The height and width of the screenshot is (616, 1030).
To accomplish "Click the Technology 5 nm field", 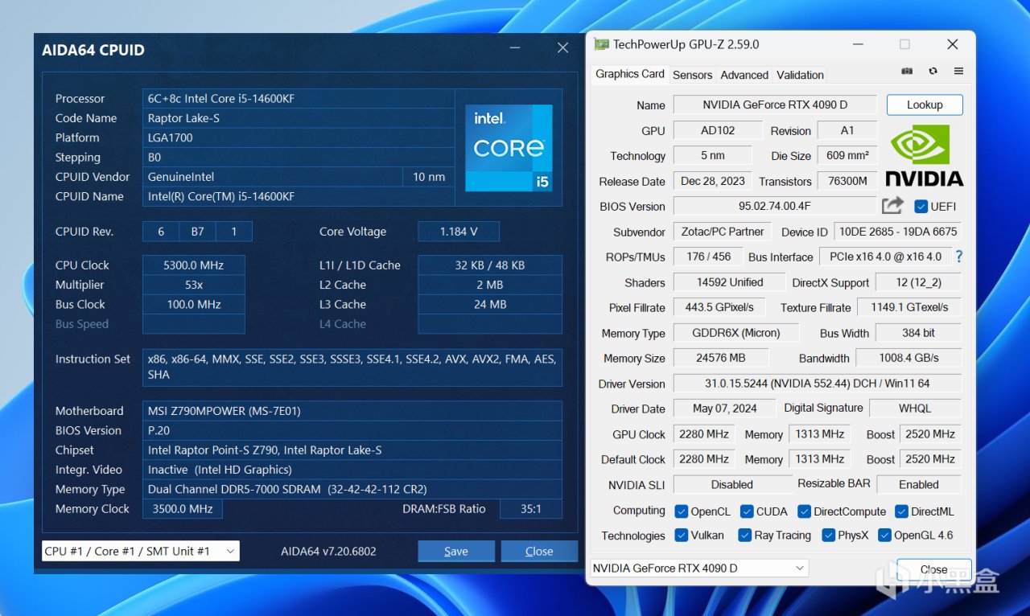I will click(x=713, y=156).
